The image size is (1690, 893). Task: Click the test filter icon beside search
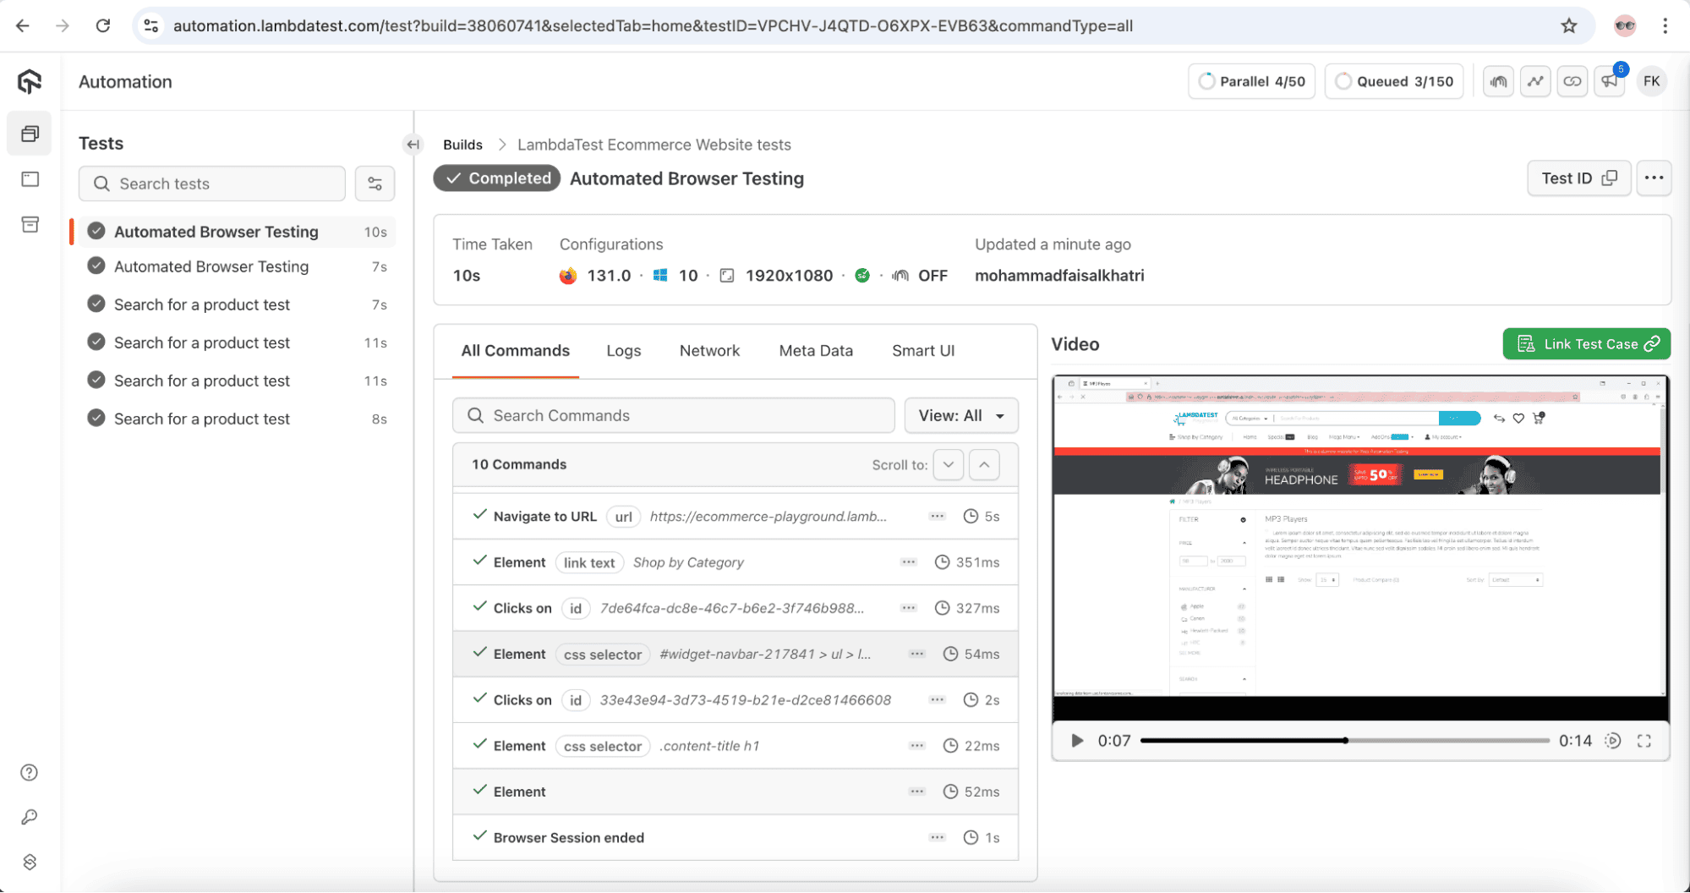375,184
